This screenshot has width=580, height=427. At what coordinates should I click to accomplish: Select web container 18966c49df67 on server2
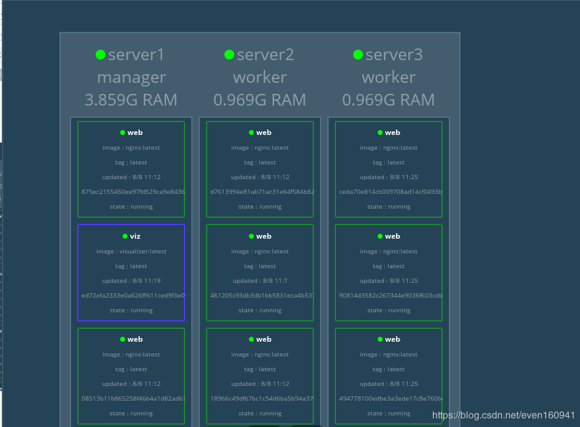click(x=260, y=376)
